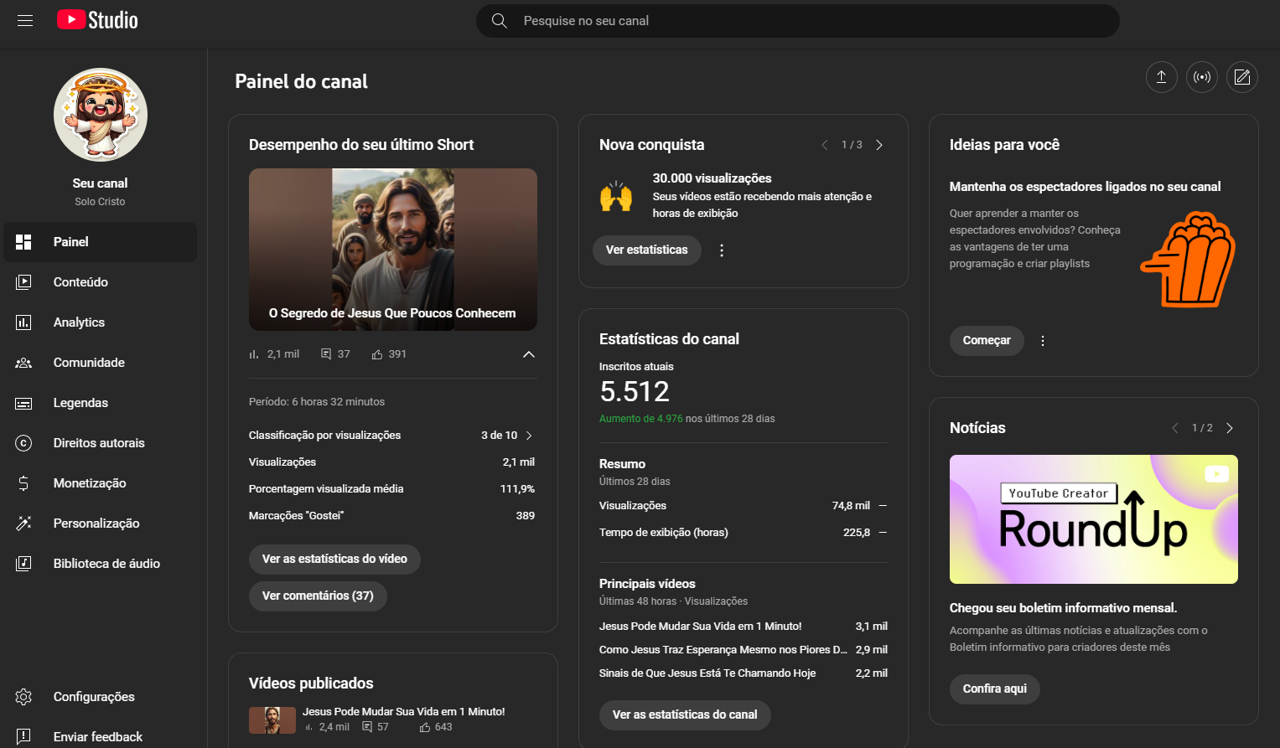Open the hamburger menu icon
This screenshot has height=748, width=1280.
click(x=25, y=20)
